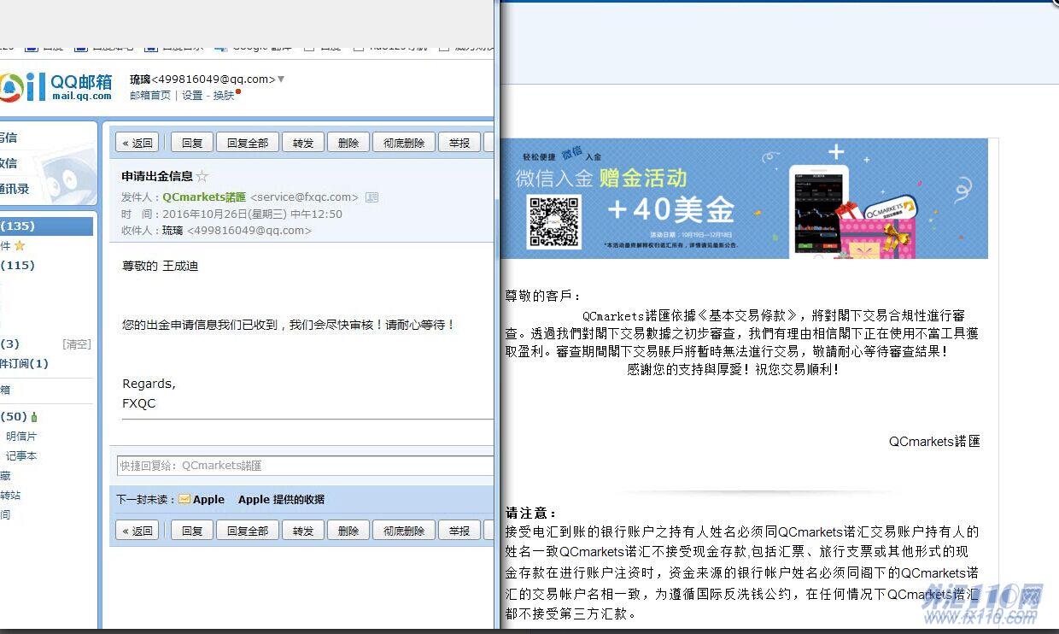Screen dimensions: 1059x634
Task: Click 彻底删除 in the toolbar above the message
Action: click(404, 143)
